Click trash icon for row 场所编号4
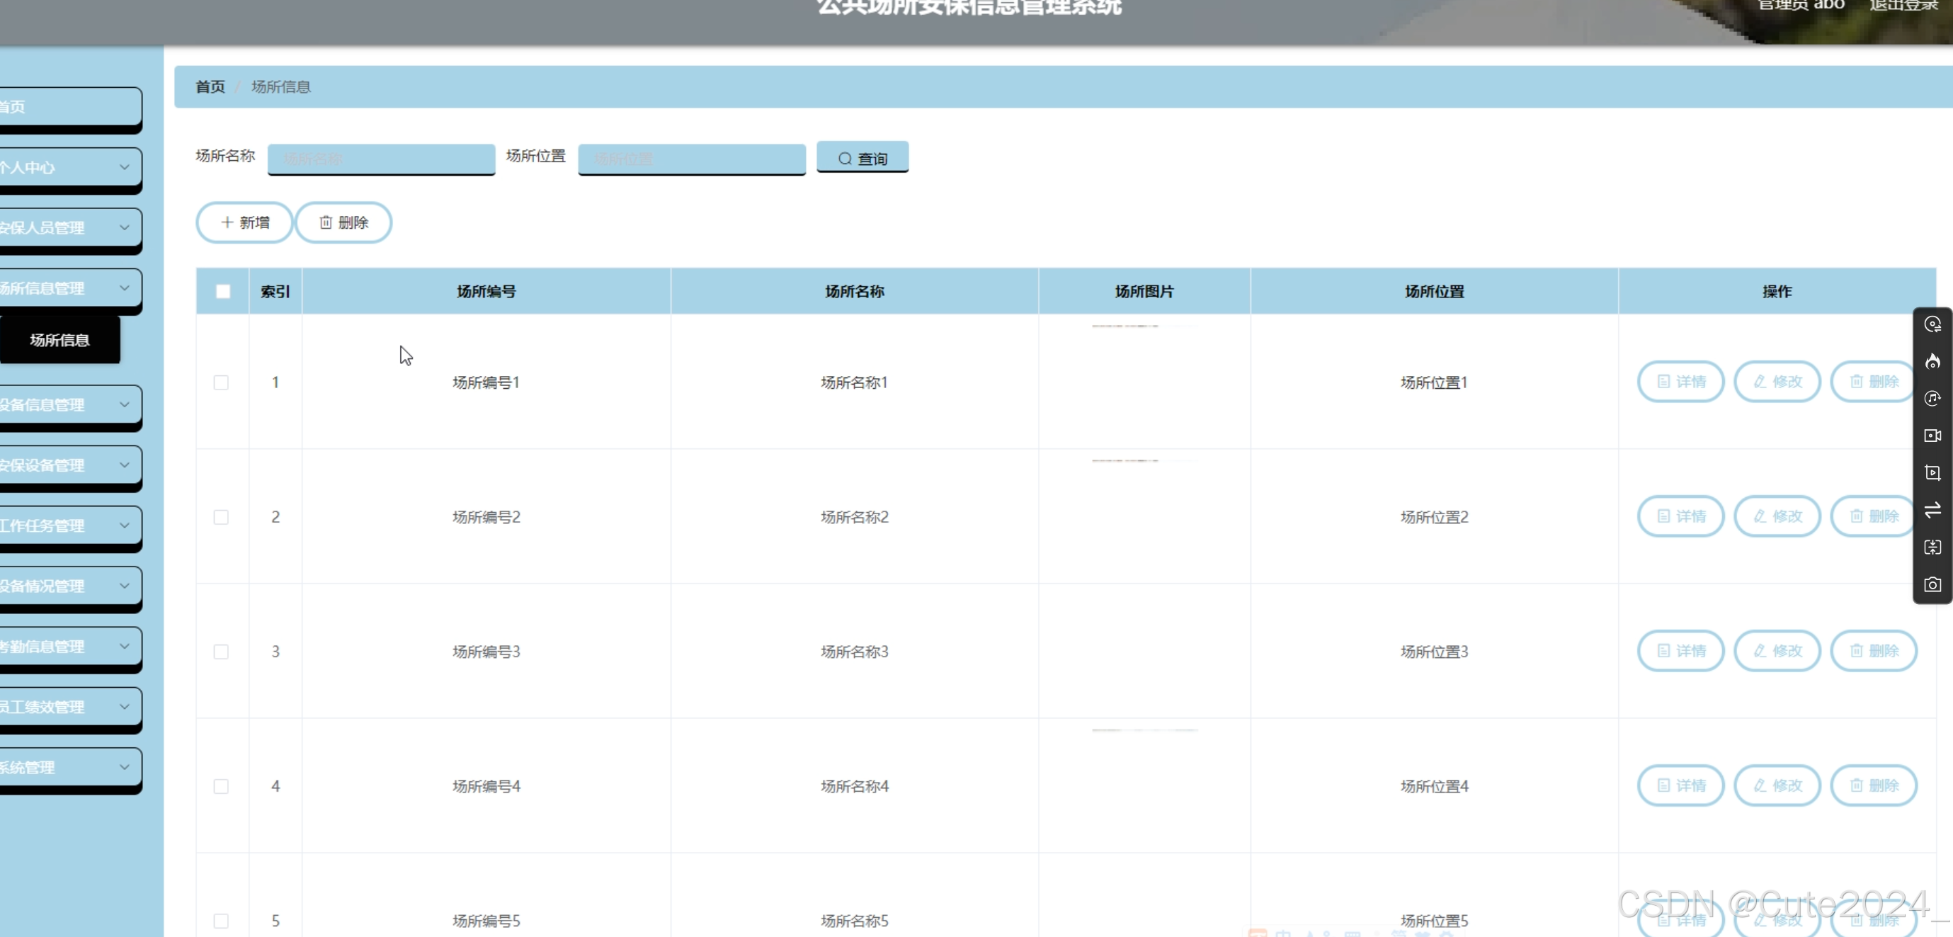Screen dimensions: 1953x937 pos(1856,785)
